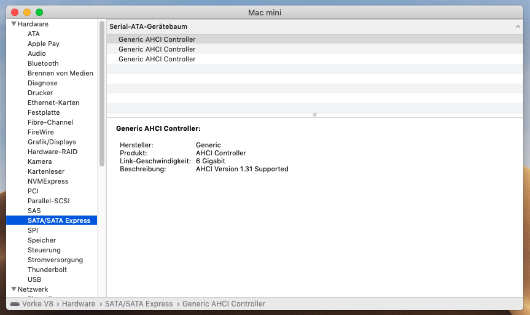Select Festplatte in the sidebar
The image size is (530, 315).
tap(44, 112)
